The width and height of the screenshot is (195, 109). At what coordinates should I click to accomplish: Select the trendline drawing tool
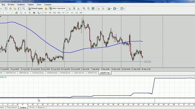tap(12, 13)
